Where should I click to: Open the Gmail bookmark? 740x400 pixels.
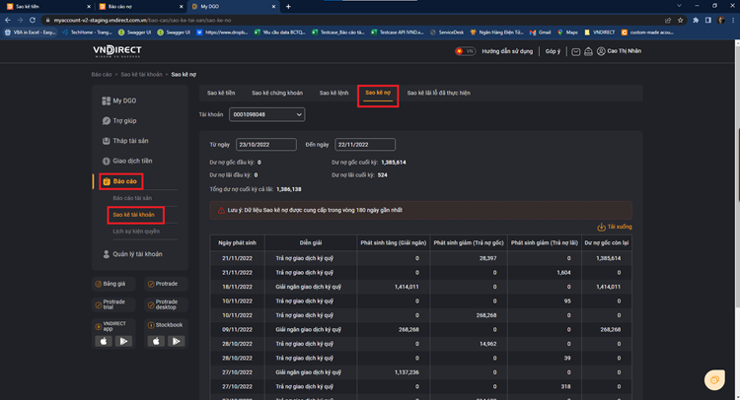coord(541,33)
